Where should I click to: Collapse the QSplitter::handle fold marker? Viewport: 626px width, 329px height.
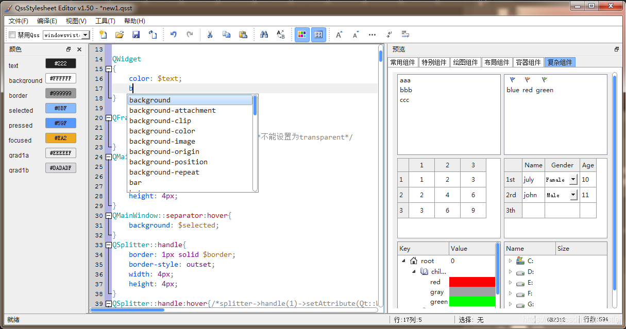[x=109, y=245]
